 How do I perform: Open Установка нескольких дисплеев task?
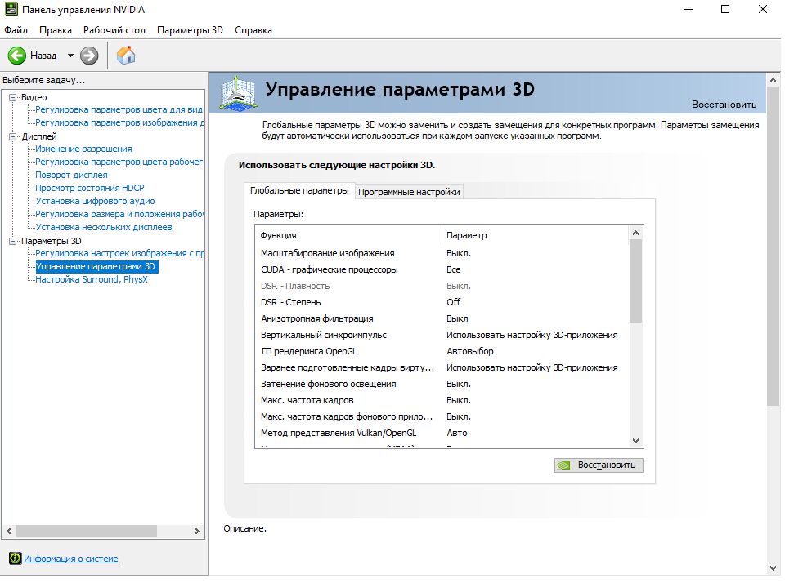pyautogui.click(x=104, y=227)
